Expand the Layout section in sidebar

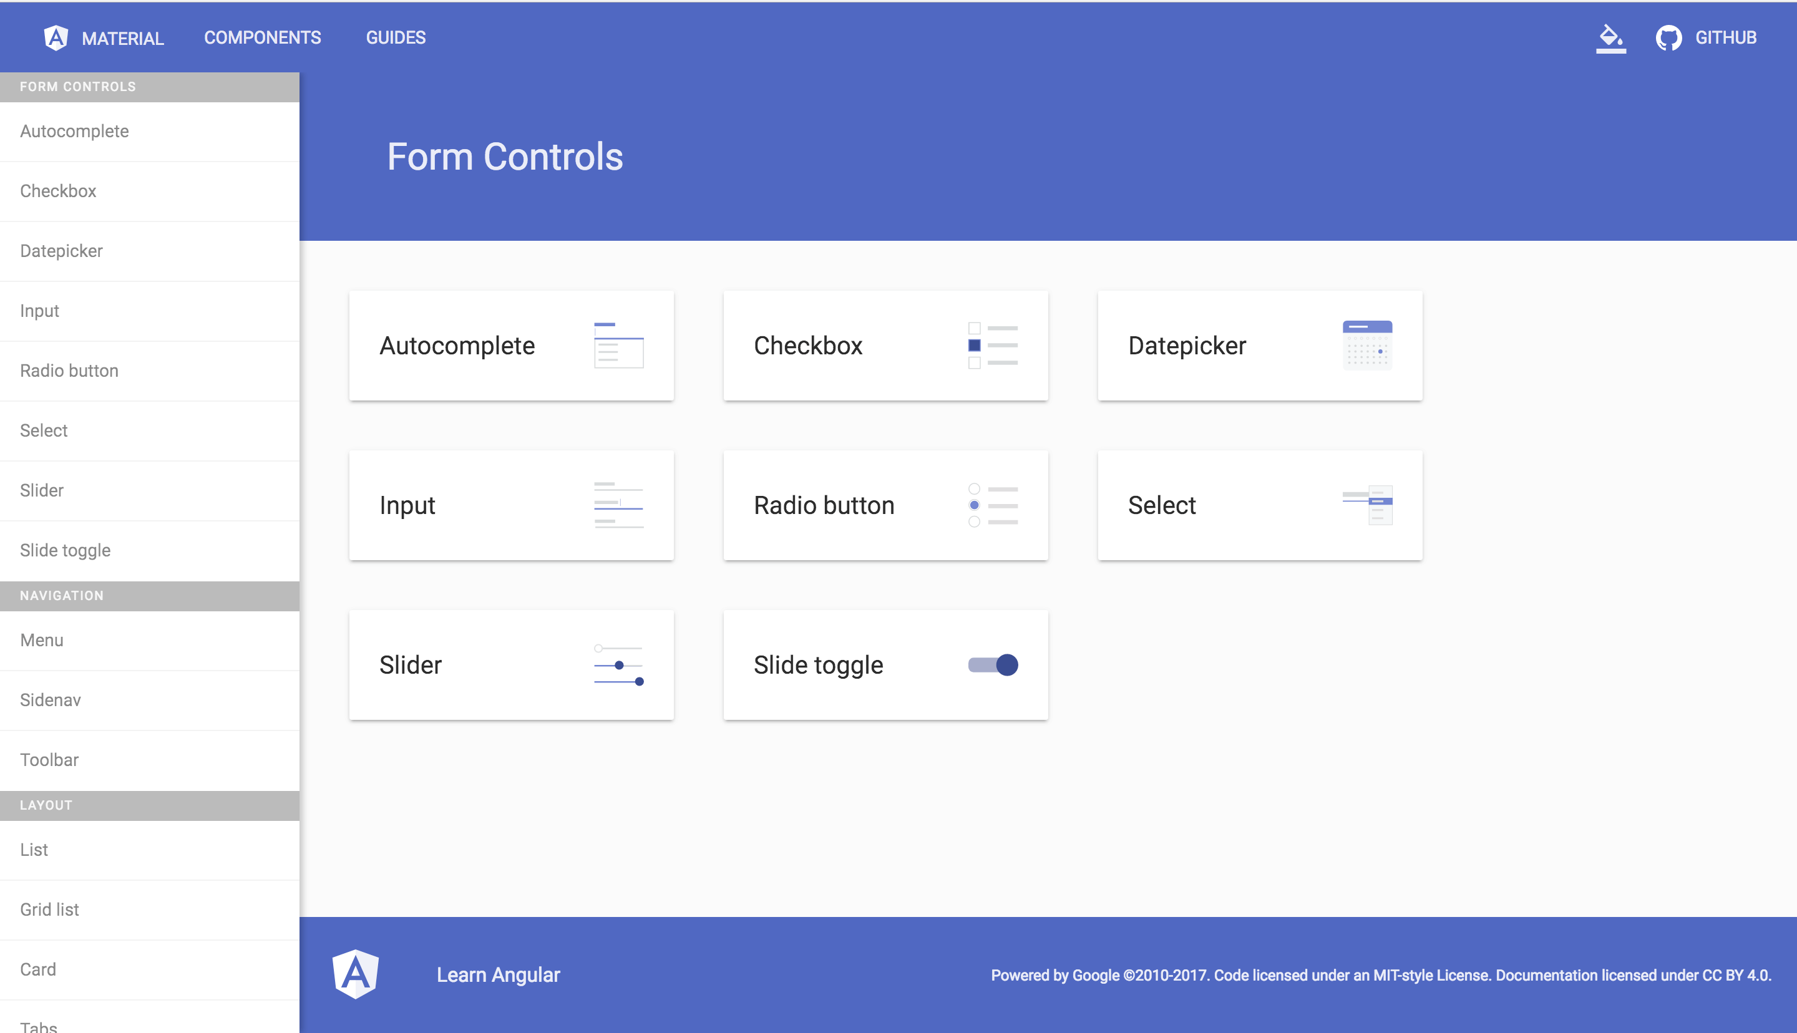(x=149, y=805)
